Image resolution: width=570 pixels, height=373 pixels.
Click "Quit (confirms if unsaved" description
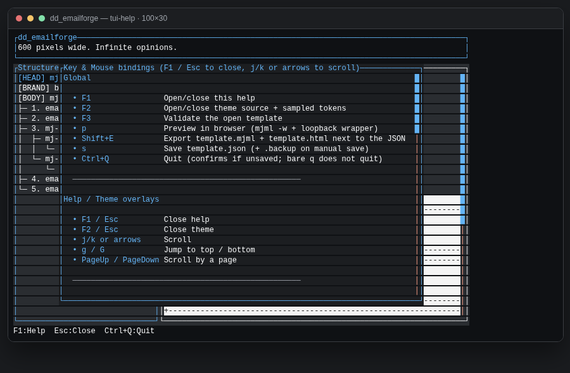273,159
